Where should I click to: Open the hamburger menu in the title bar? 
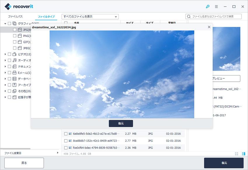216,6
